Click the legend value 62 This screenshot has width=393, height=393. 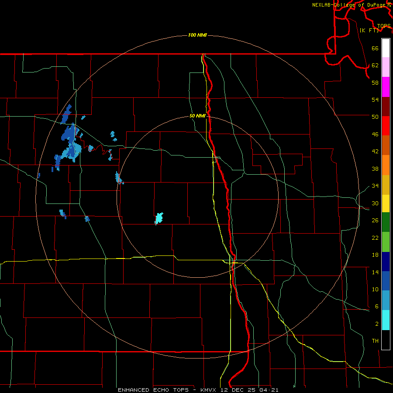point(375,65)
